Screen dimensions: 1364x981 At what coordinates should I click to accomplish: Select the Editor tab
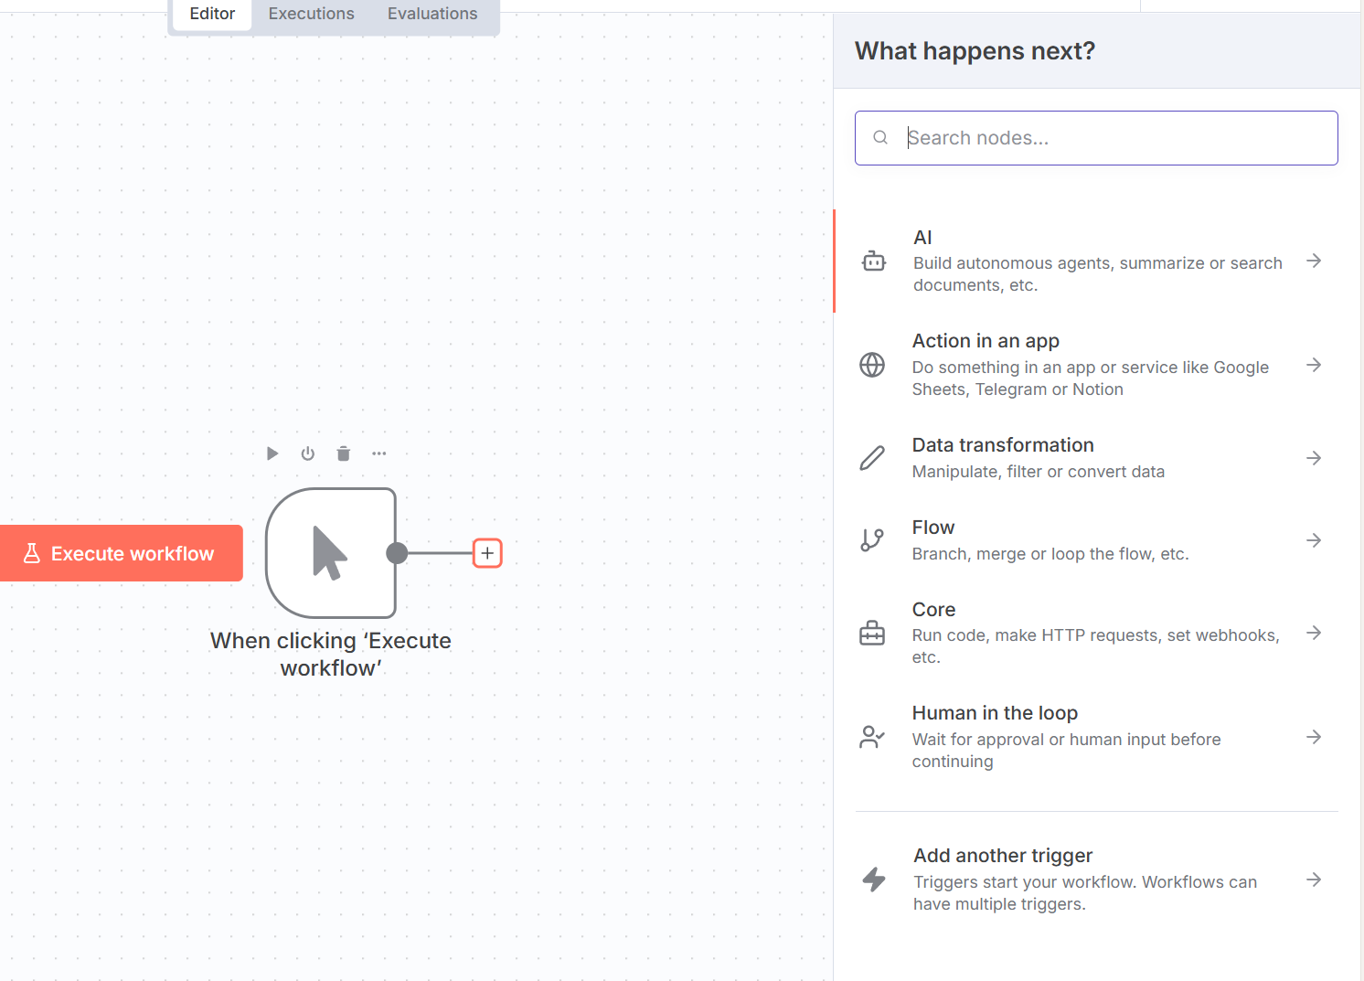[x=212, y=14]
